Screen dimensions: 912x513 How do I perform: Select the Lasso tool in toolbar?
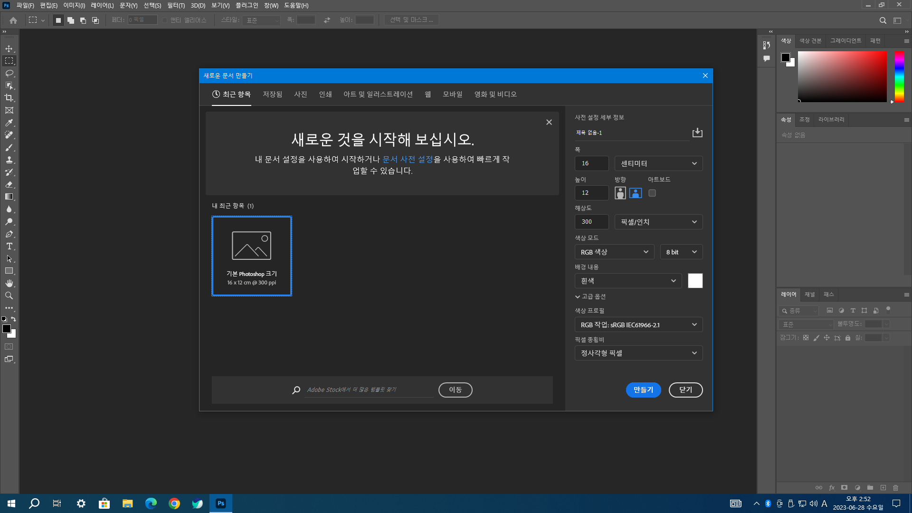click(x=9, y=73)
